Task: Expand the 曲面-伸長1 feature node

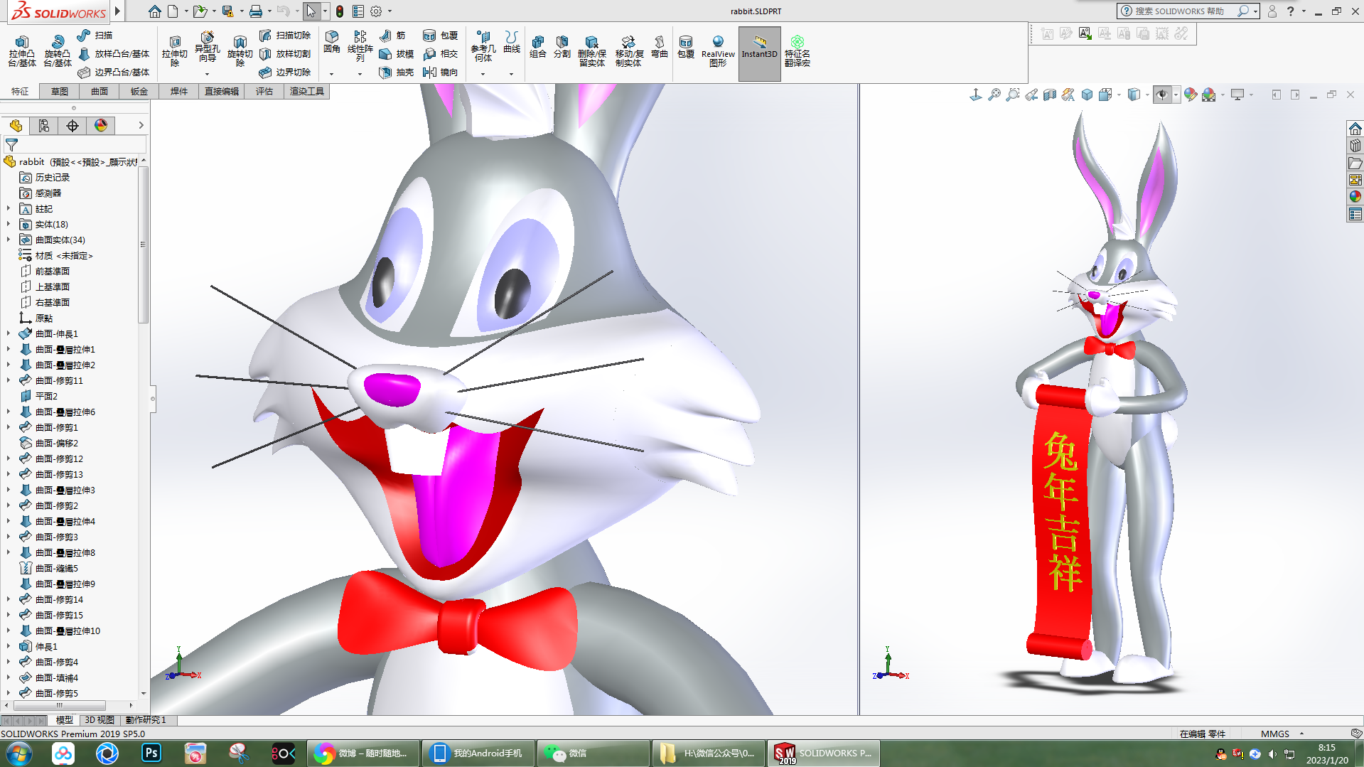Action: (9, 333)
